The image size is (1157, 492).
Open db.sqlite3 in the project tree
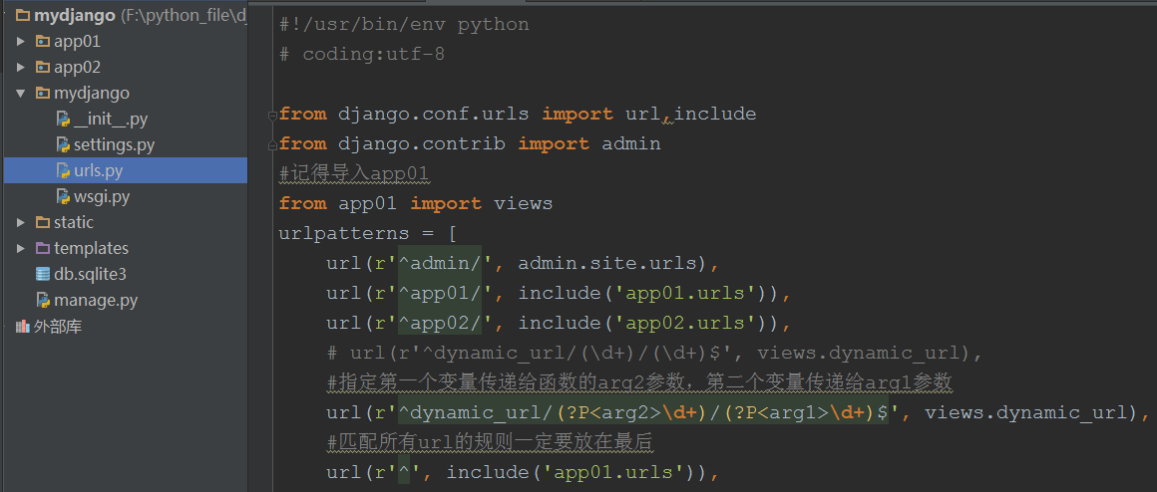90,274
